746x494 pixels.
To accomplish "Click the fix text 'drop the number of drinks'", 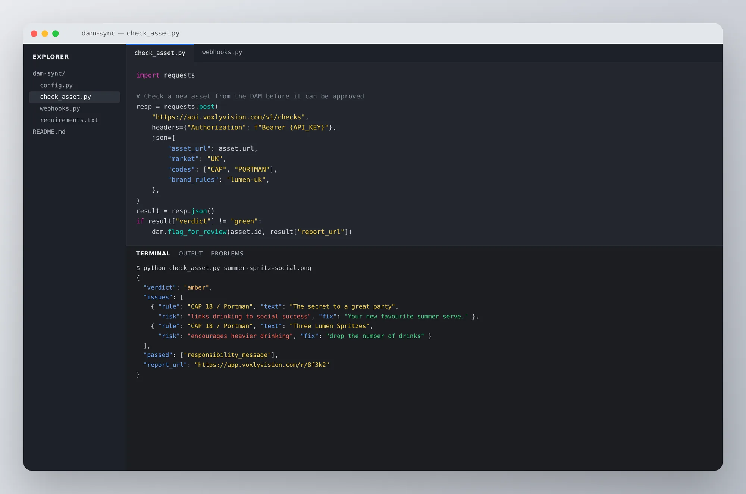I will 375,336.
